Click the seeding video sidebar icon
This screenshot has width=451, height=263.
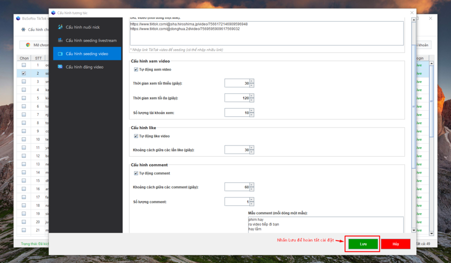[60, 53]
